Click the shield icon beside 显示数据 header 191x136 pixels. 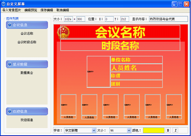coord(10,64)
